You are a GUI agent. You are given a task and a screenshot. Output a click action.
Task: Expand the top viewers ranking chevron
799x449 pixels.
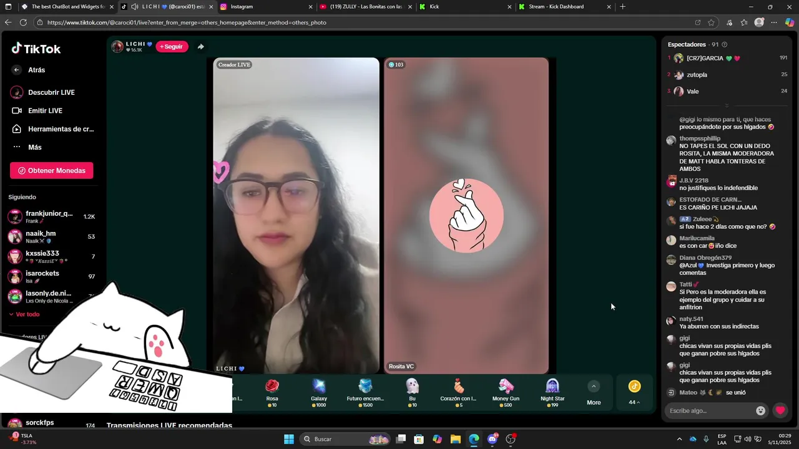pos(727,105)
